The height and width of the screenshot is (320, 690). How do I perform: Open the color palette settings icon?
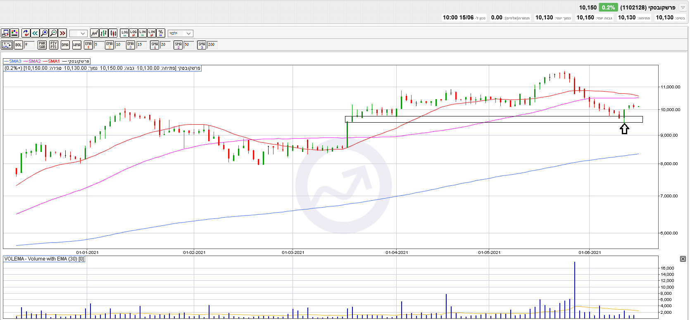pos(14,33)
